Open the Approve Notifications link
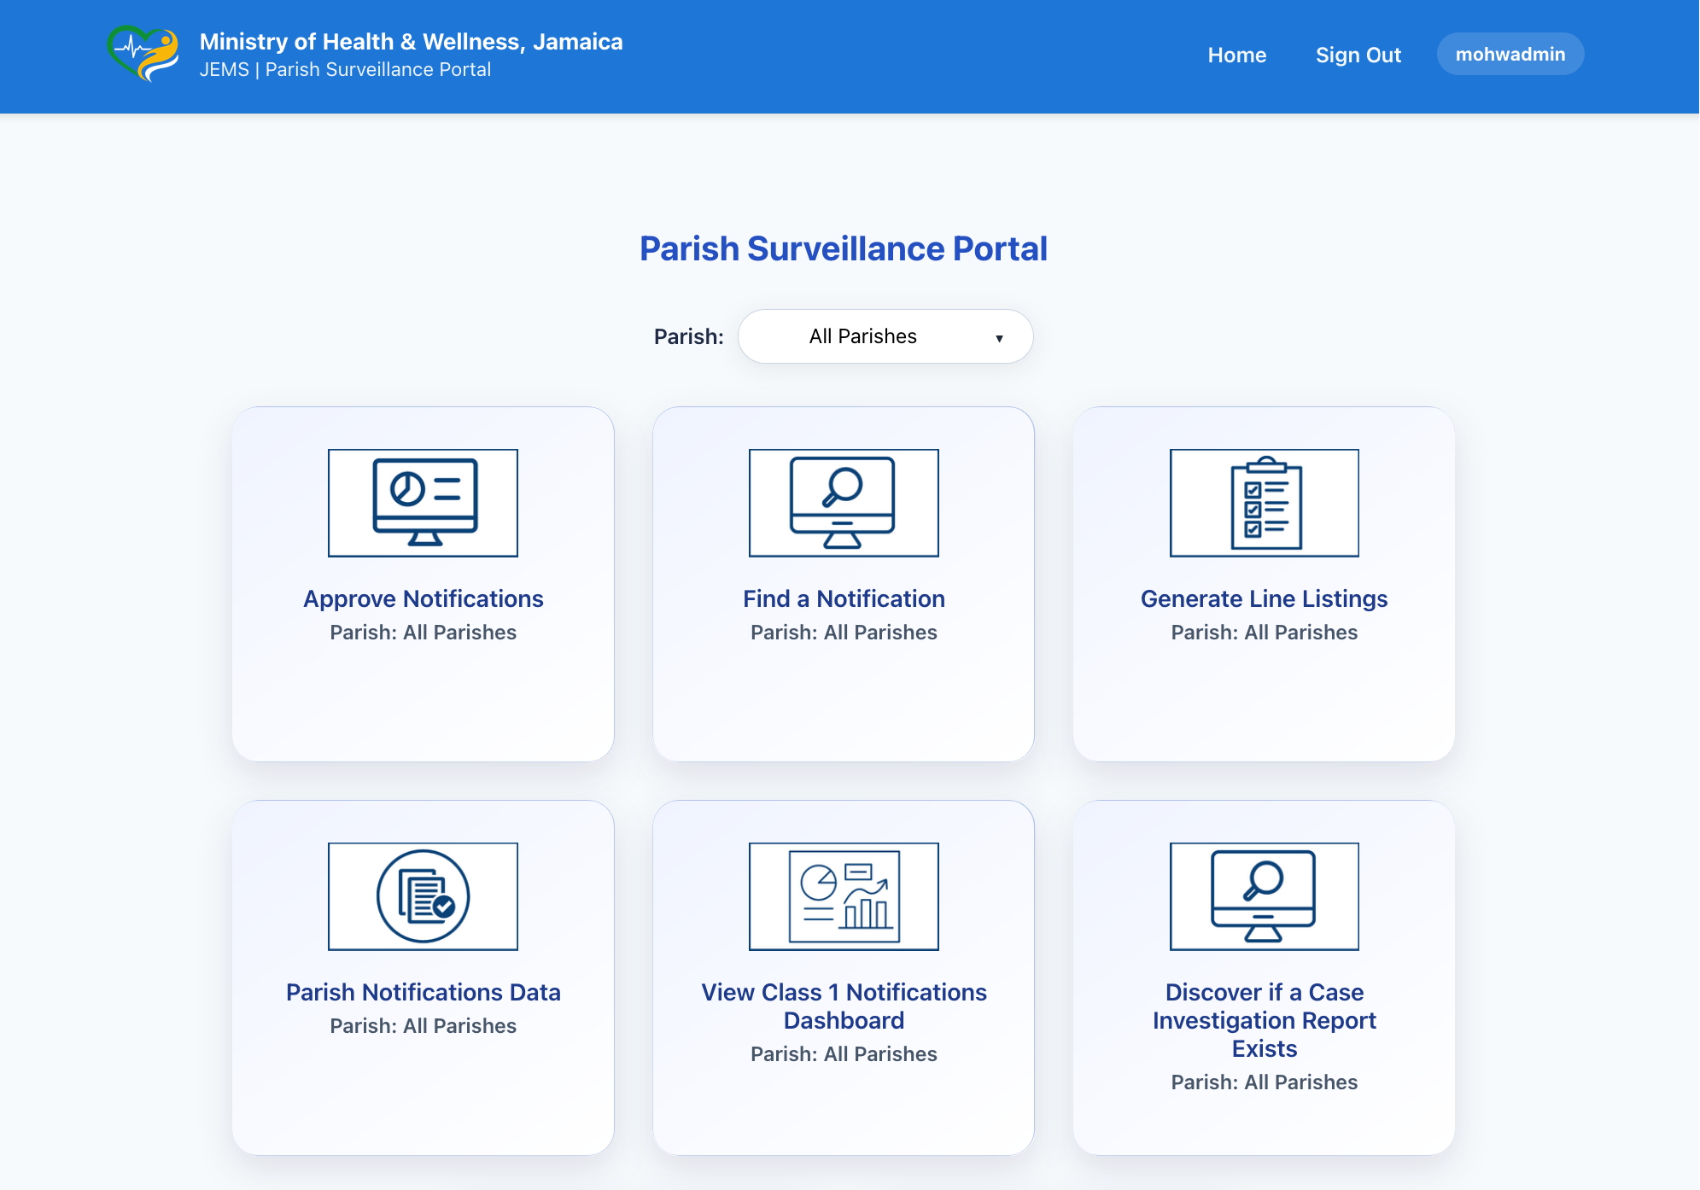This screenshot has height=1190, width=1700. coord(424,599)
